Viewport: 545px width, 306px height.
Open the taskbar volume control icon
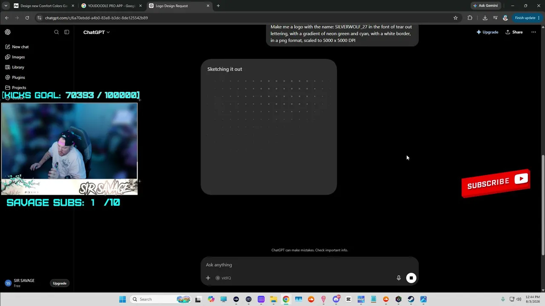pos(519,299)
